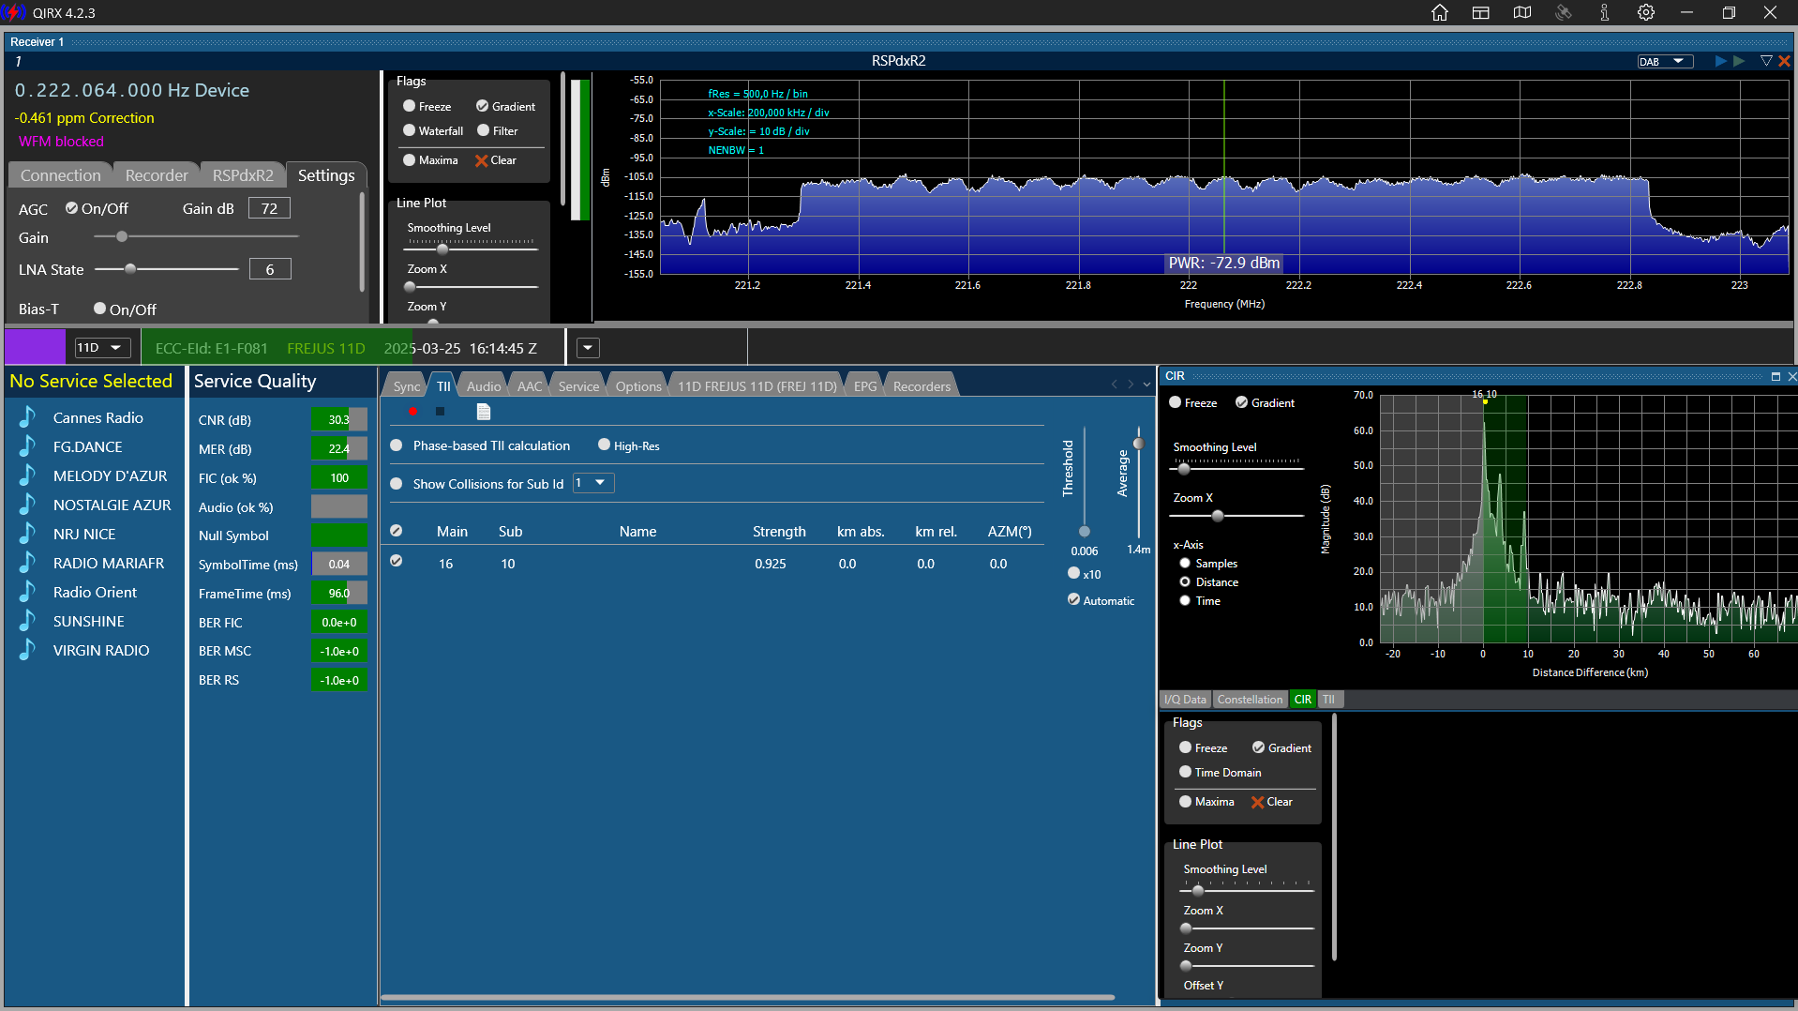Open the 11D channel dropdown
Viewport: 1798px width, 1011px height.
point(101,347)
